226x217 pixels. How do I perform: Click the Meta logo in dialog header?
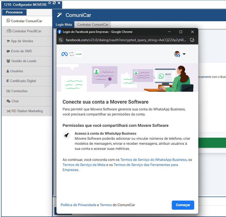tap(64, 54)
